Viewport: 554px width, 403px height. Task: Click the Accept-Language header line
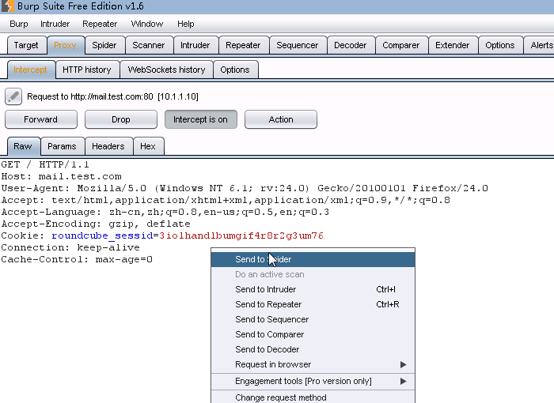tap(165, 212)
